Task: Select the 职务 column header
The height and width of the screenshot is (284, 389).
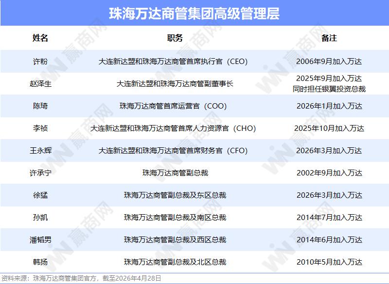Action: click(175, 38)
